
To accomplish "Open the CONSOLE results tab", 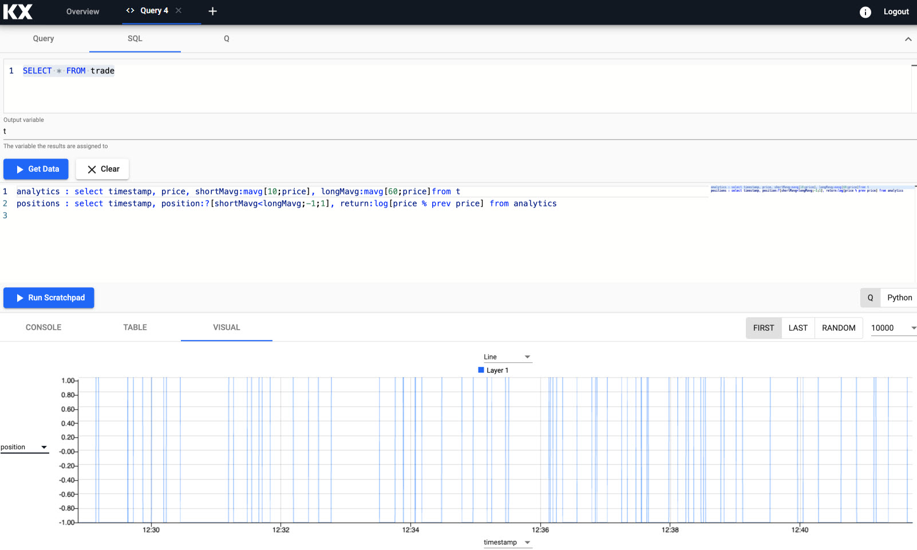I will coord(44,327).
